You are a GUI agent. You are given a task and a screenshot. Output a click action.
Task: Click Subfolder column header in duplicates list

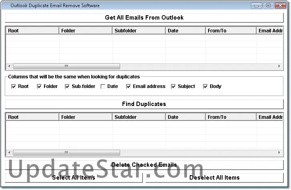pos(139,117)
